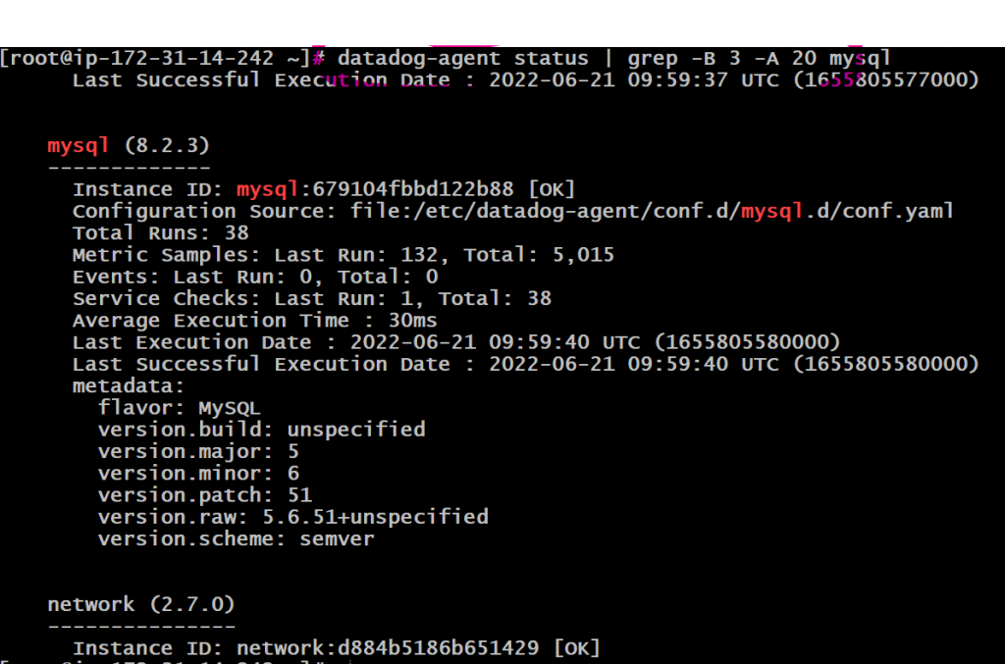This screenshot has height=664, width=1005.
Task: Click the network (2.7.0) heading
Action: pos(140,604)
